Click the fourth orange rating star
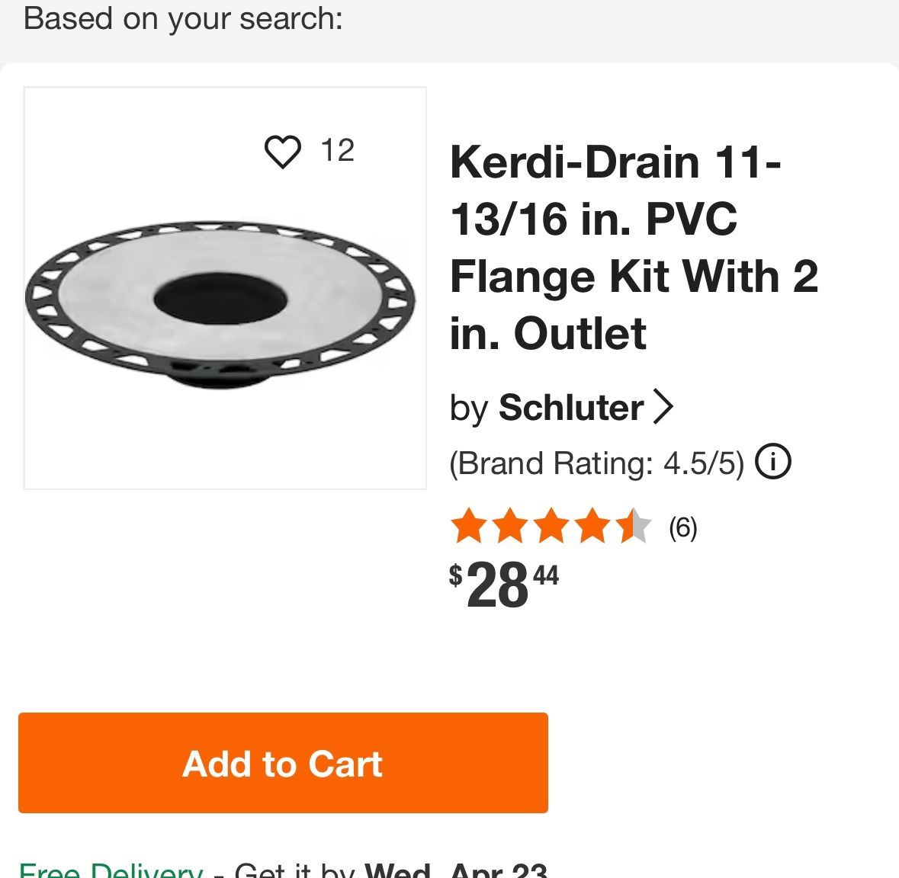899x878 pixels. 592,527
